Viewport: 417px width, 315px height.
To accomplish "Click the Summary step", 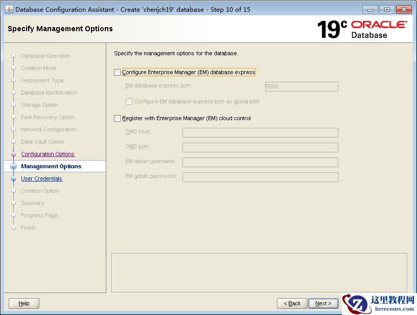I will pos(33,203).
